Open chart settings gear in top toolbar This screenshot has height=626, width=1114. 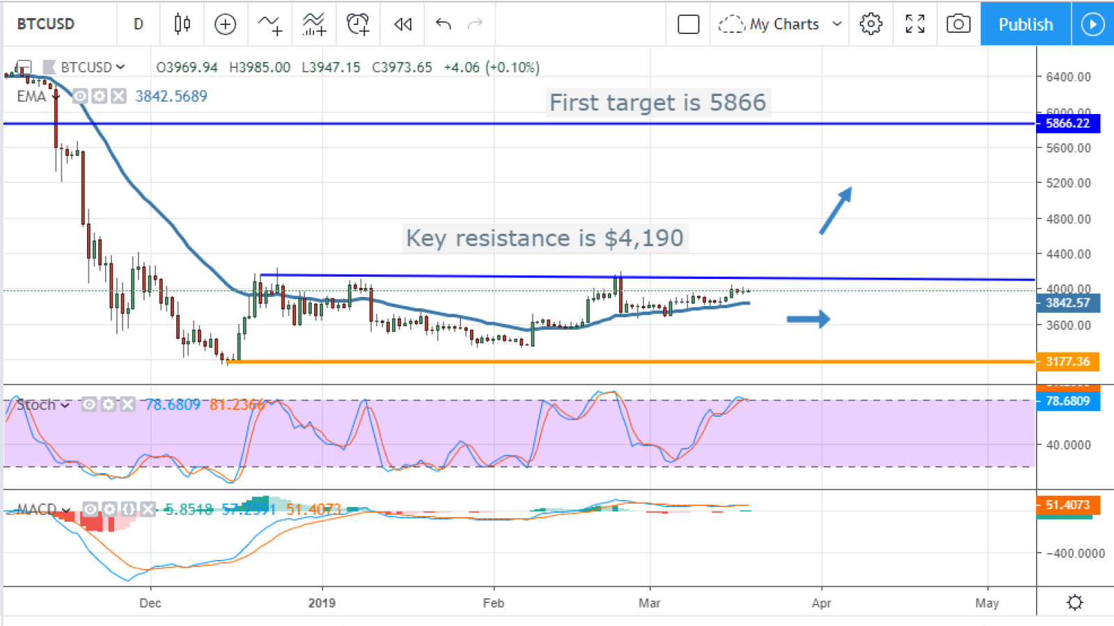click(x=870, y=24)
